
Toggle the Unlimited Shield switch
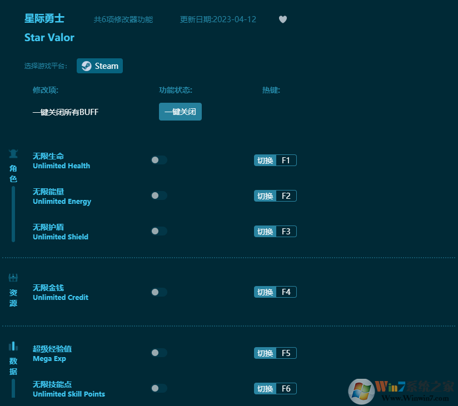tap(159, 231)
